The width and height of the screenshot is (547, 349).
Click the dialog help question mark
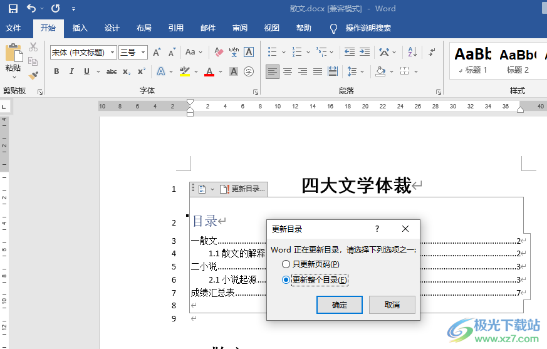pos(377,229)
